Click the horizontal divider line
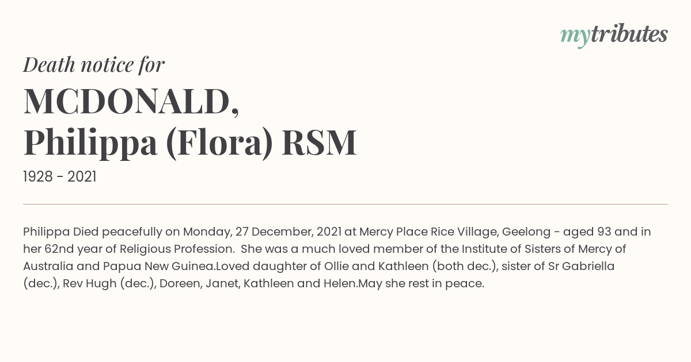691x362 pixels. tap(345, 204)
